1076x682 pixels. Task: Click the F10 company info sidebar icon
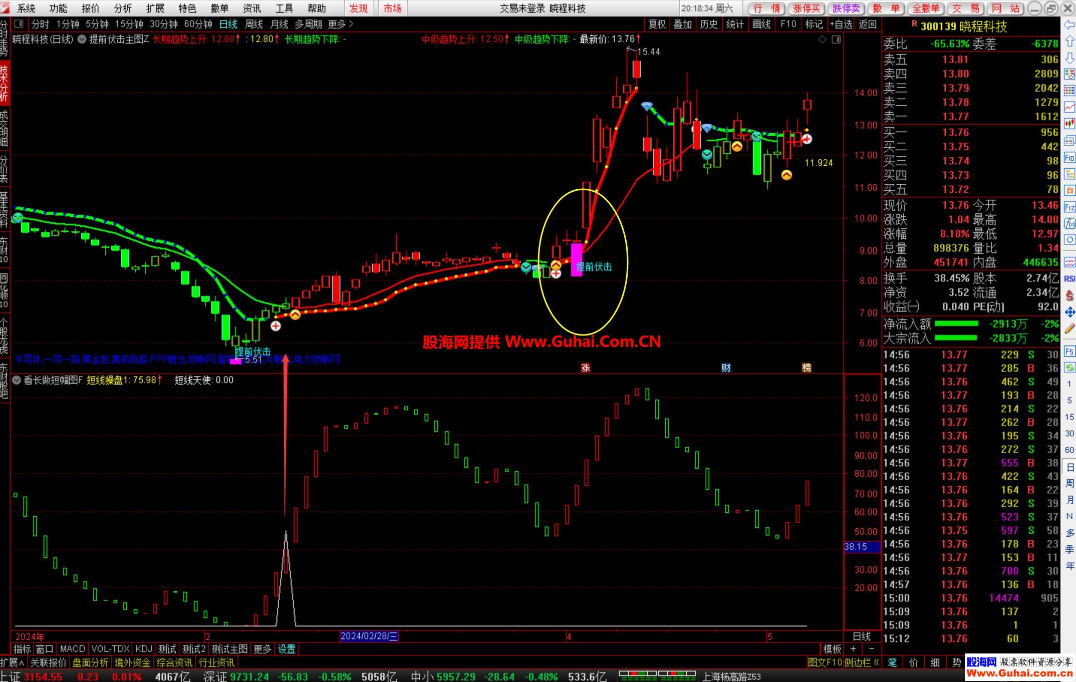tap(1069, 158)
